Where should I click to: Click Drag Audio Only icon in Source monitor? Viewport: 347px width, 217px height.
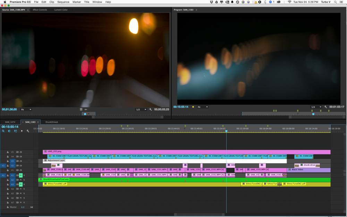pyautogui.click(x=86, y=109)
